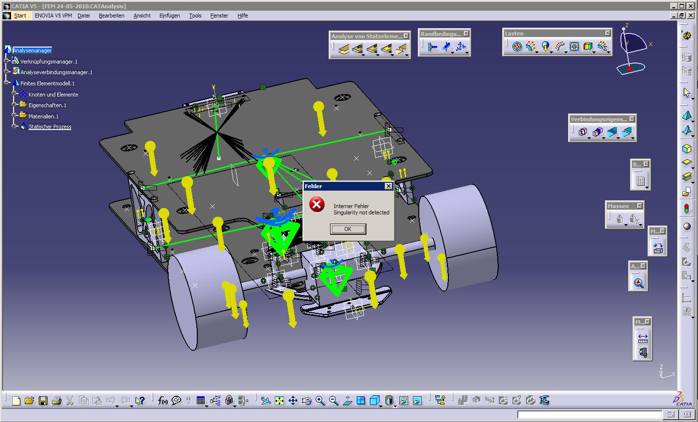This screenshot has height=422, width=698.
Task: Open the ENOVIA V5 VPM menu
Action: point(53,16)
